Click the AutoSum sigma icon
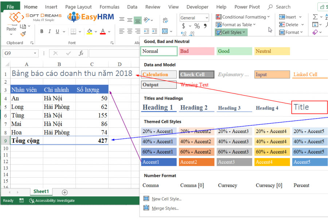The height and width of the screenshot is (219, 328). [x=315, y=17]
